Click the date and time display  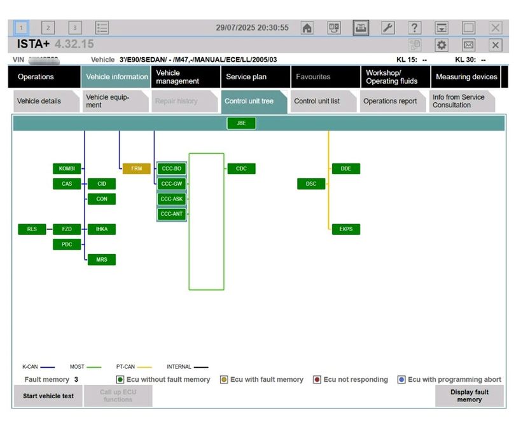pyautogui.click(x=253, y=27)
